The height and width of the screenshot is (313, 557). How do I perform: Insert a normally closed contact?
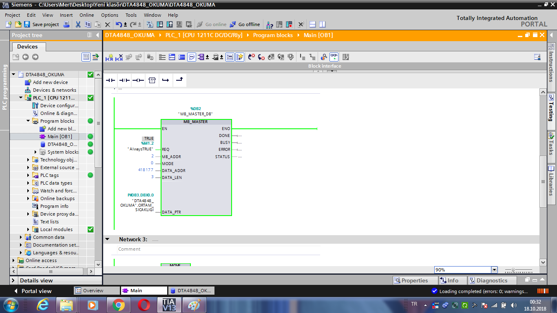(x=124, y=80)
